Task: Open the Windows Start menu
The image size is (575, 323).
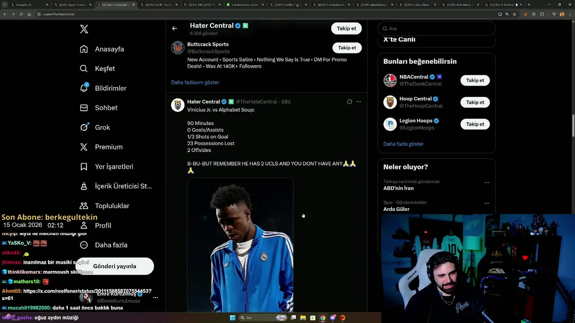Action: (x=232, y=318)
